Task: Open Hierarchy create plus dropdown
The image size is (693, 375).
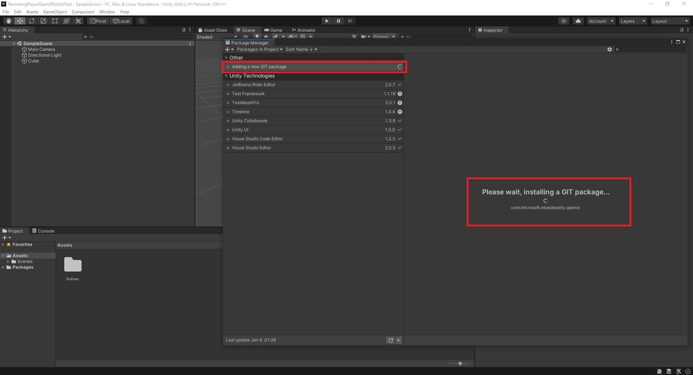Action: coord(6,36)
